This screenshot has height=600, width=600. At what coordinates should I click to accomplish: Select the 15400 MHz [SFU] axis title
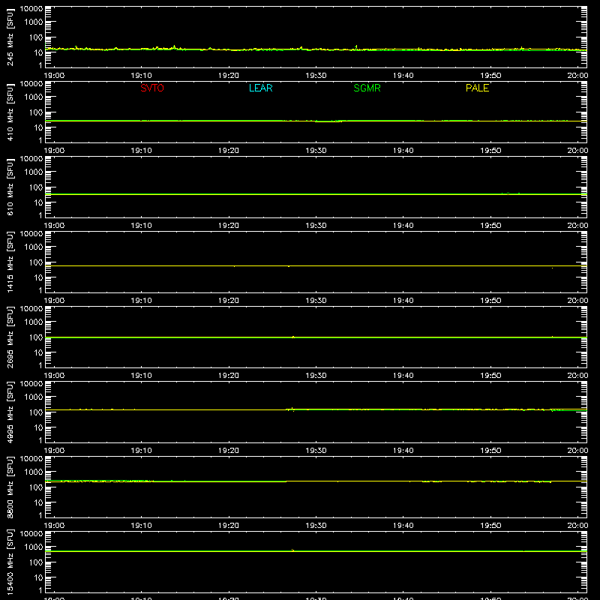click(x=10, y=562)
